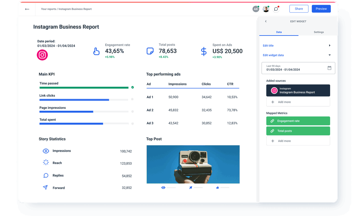
Task: Click the Total posts speech bubble icon
Action: pyautogui.click(x=150, y=52)
